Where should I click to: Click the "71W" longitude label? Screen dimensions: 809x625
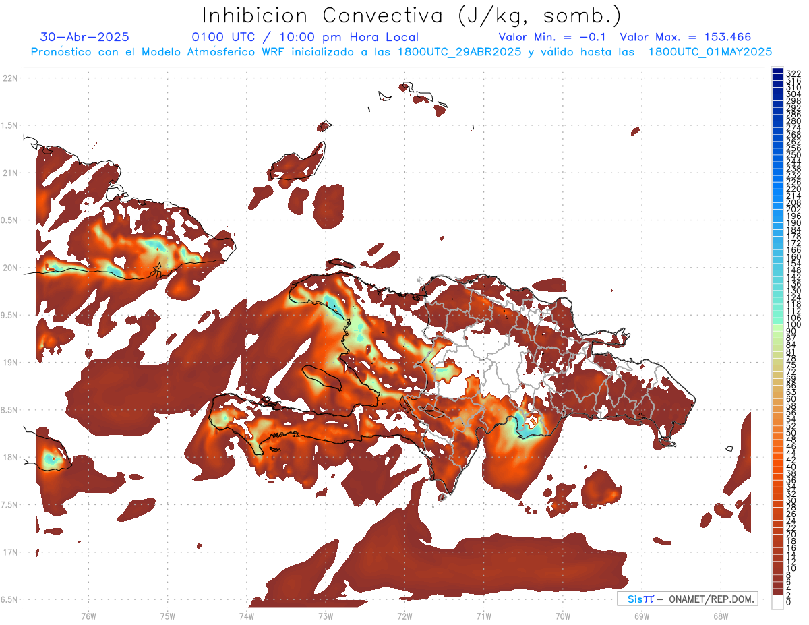point(483,616)
